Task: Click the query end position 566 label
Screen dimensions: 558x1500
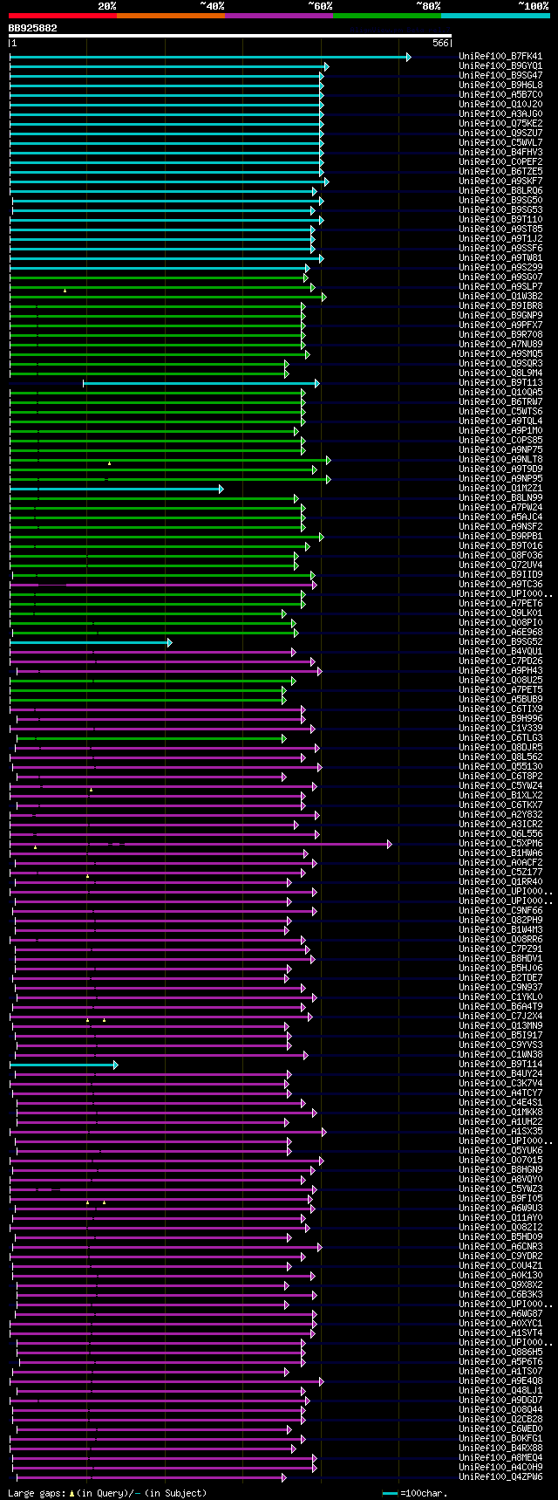Action: coord(440,43)
